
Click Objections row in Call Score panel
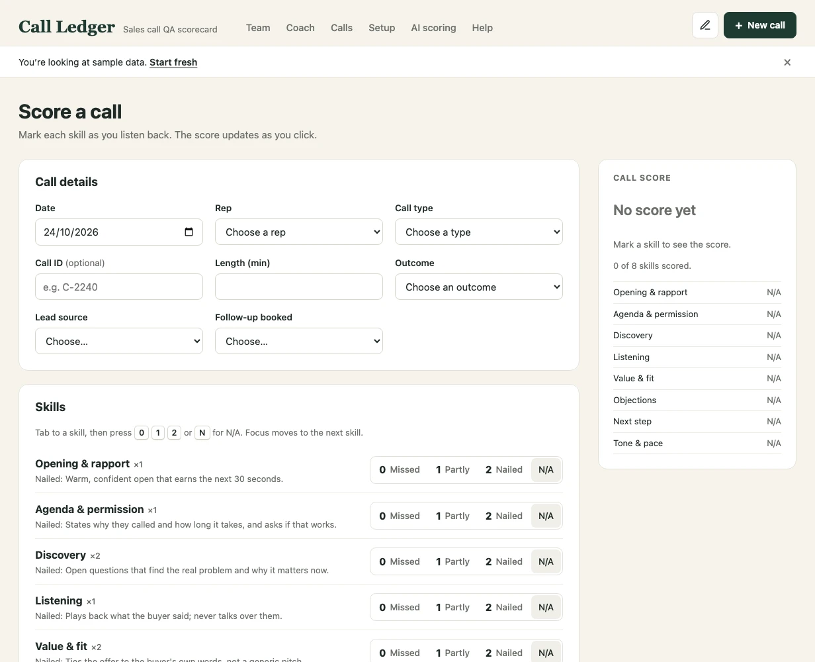click(697, 400)
